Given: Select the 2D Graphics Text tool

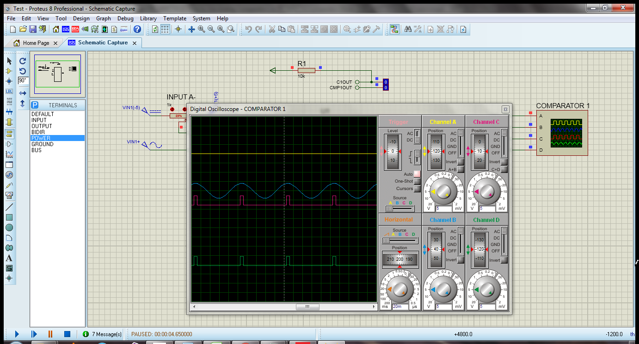Looking at the screenshot, I should coord(9,258).
